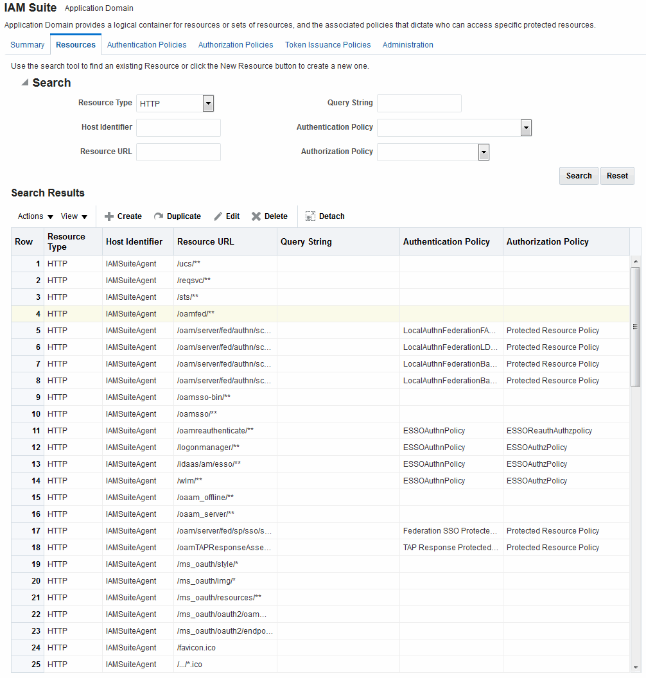Image resolution: width=646 pixels, height=678 pixels.
Task: Select the /oamsso-bin/** resource row
Action: click(320, 397)
